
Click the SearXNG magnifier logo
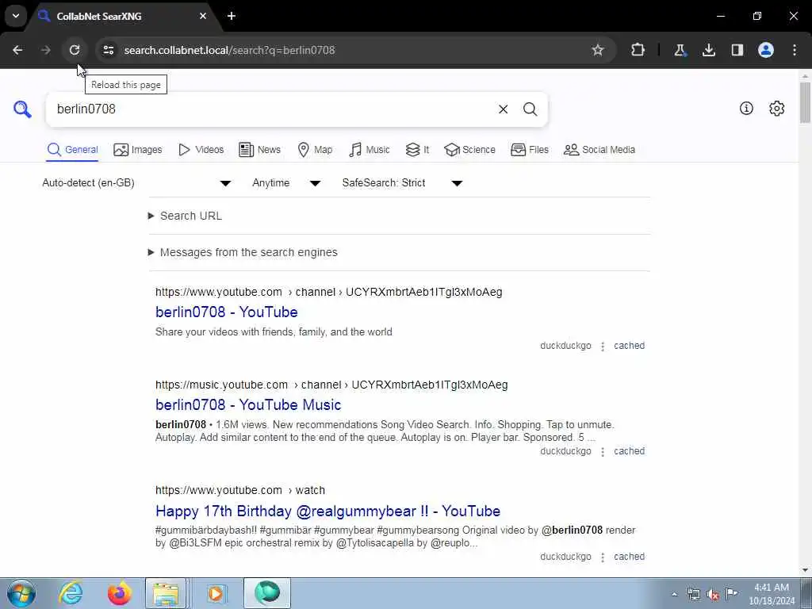pyautogui.click(x=22, y=109)
